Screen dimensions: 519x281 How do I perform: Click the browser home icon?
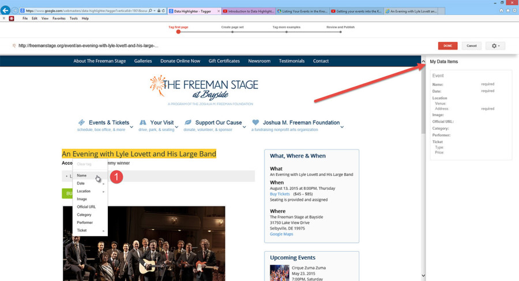501,10
